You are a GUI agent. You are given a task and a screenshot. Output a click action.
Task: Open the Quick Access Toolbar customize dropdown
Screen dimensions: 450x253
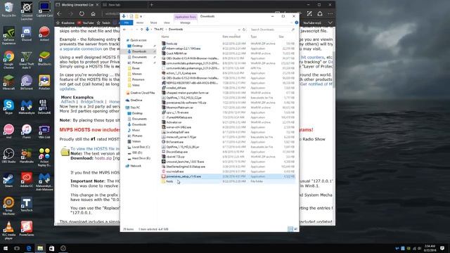141,16
